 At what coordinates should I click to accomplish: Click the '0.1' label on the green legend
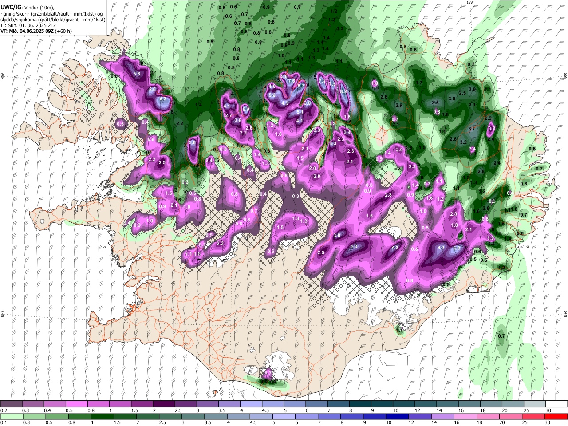click(x=3, y=423)
